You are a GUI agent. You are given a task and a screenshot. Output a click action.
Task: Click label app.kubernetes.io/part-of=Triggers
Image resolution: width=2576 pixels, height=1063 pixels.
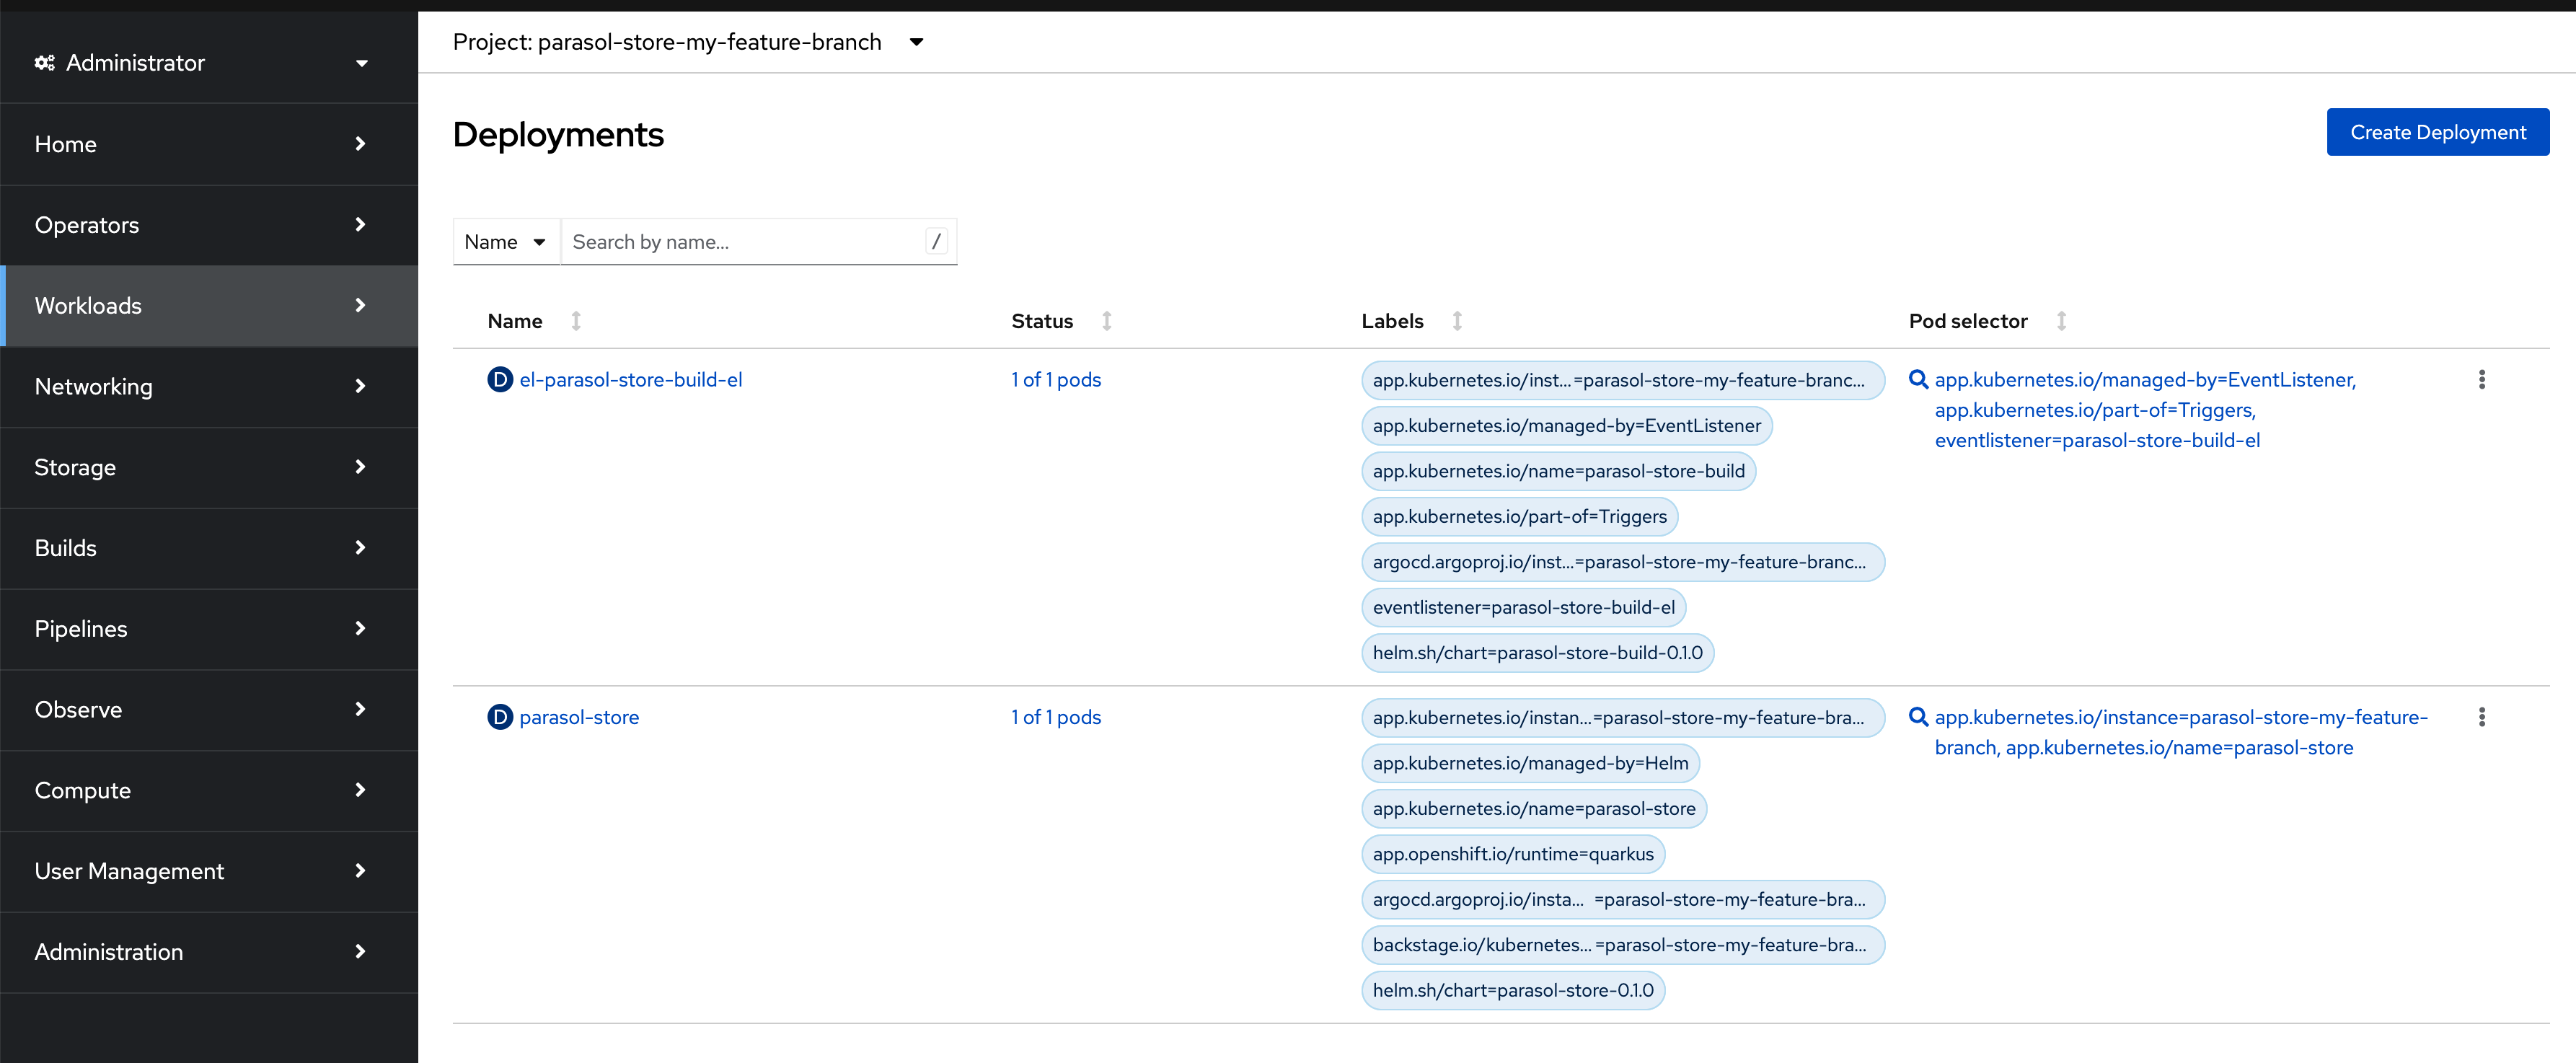click(1519, 517)
